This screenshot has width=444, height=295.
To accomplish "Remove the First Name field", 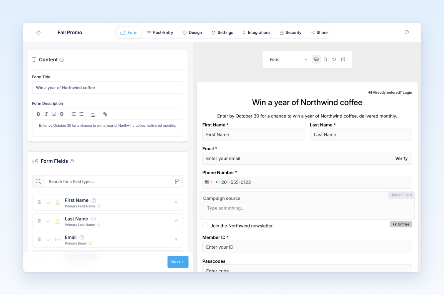I will (176, 202).
